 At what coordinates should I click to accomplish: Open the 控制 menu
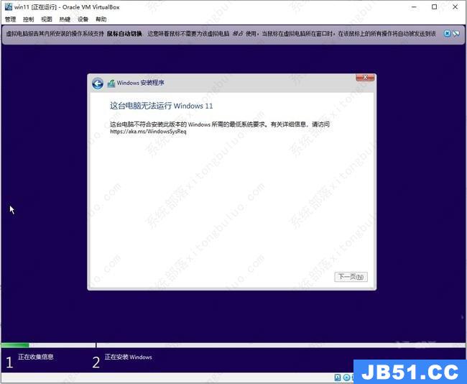pos(28,19)
